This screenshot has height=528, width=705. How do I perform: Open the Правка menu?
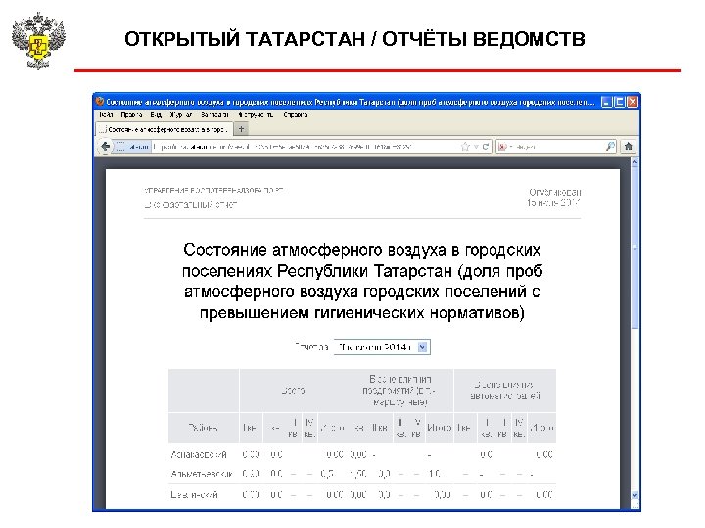[131, 115]
